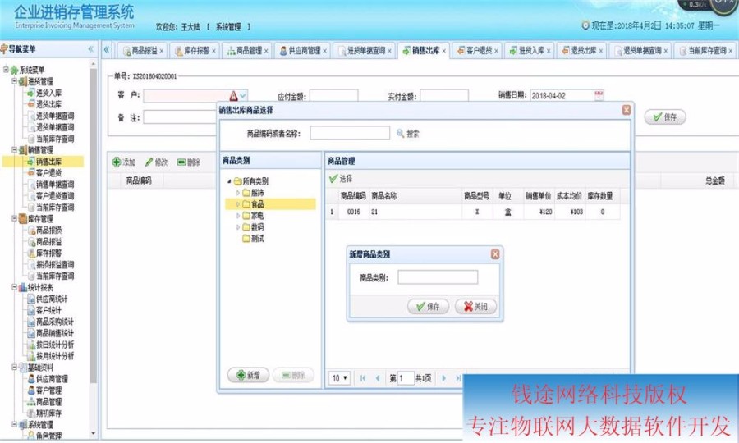Open 客户统计 report in navigation tree
Screen dimensions: 739x443
click(x=48, y=310)
